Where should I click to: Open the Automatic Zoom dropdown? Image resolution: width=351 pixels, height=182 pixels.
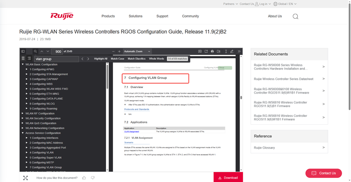[137, 51]
